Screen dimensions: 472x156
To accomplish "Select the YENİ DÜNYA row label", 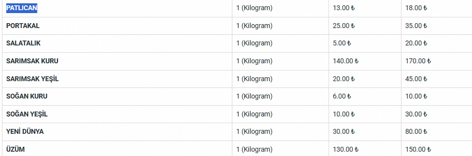I will (x=25, y=132).
